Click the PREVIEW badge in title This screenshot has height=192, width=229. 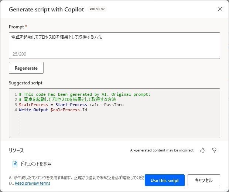[x=97, y=9]
